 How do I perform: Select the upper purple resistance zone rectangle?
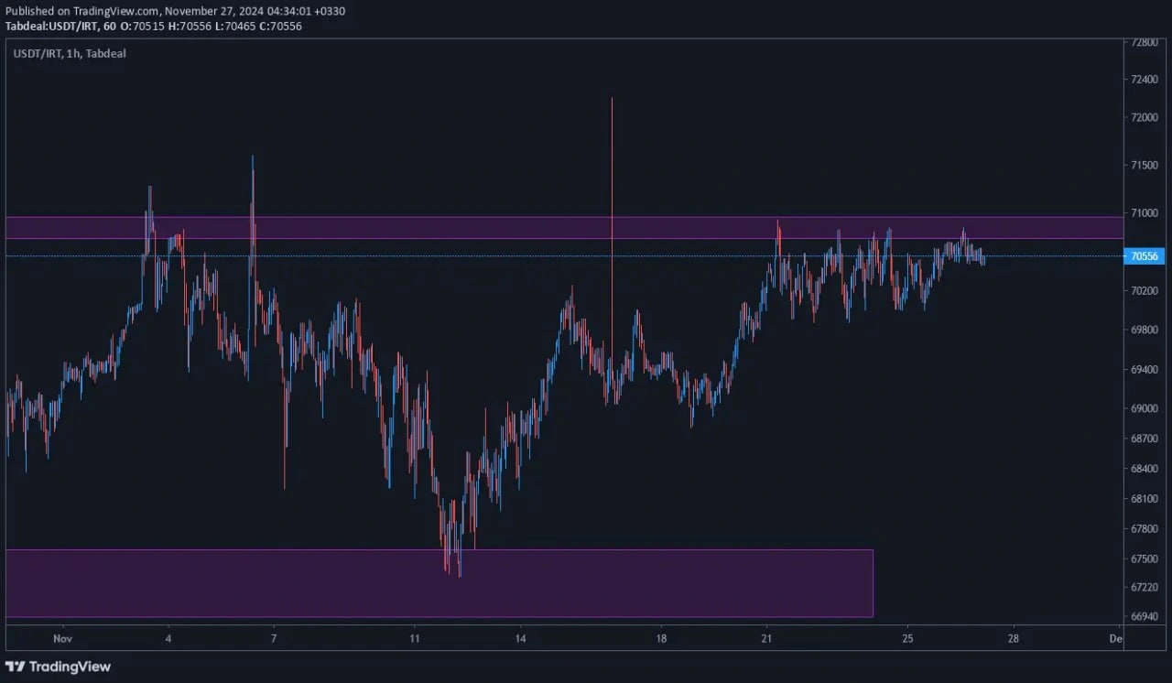click(564, 228)
